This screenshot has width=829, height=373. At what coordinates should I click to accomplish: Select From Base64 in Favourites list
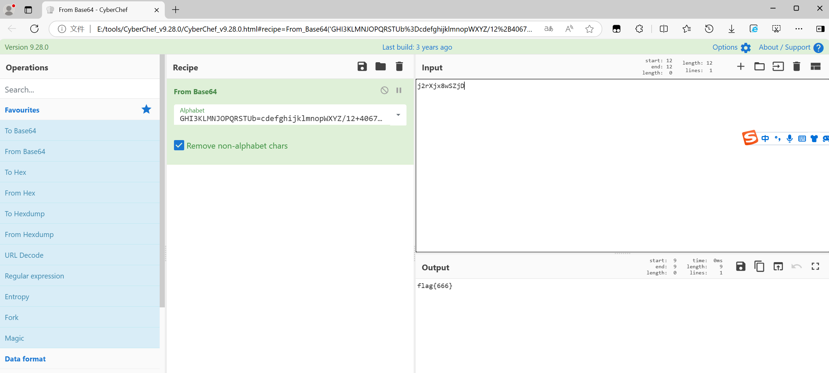pos(80,151)
